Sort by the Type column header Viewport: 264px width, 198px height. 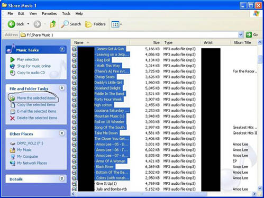pos(181,42)
